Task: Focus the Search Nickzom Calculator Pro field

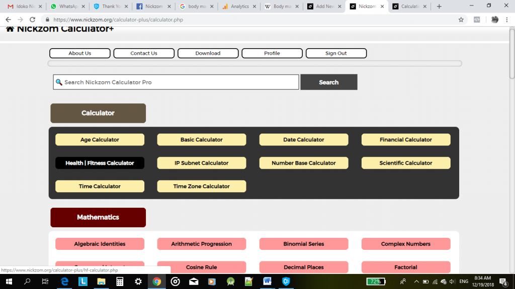Action: pos(176,82)
